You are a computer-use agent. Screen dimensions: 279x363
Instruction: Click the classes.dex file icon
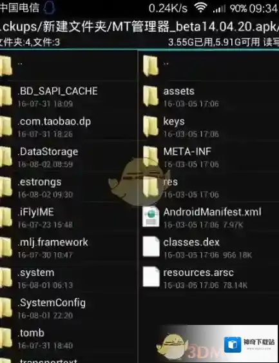(151, 247)
